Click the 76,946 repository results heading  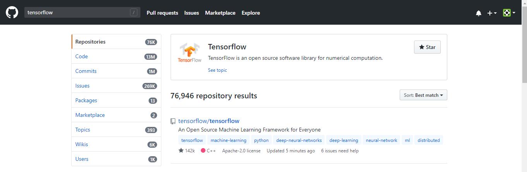point(214,96)
